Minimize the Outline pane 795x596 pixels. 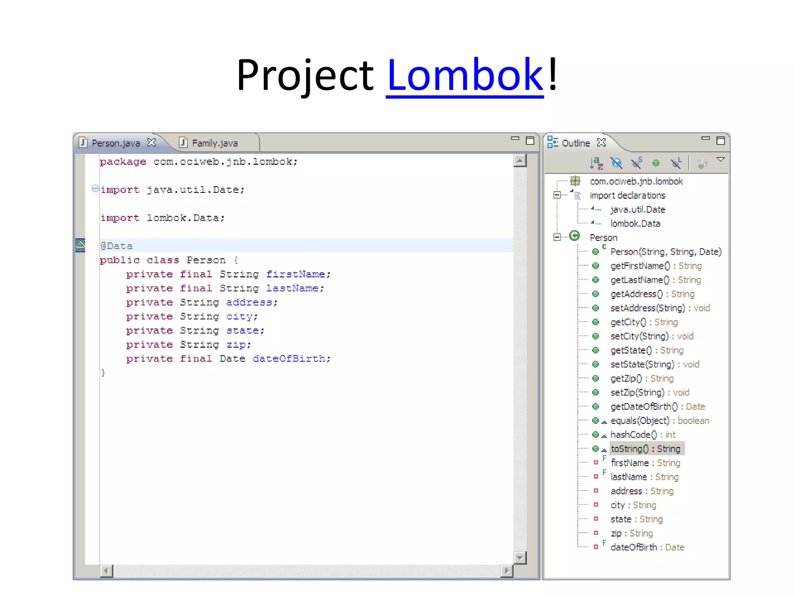point(706,138)
